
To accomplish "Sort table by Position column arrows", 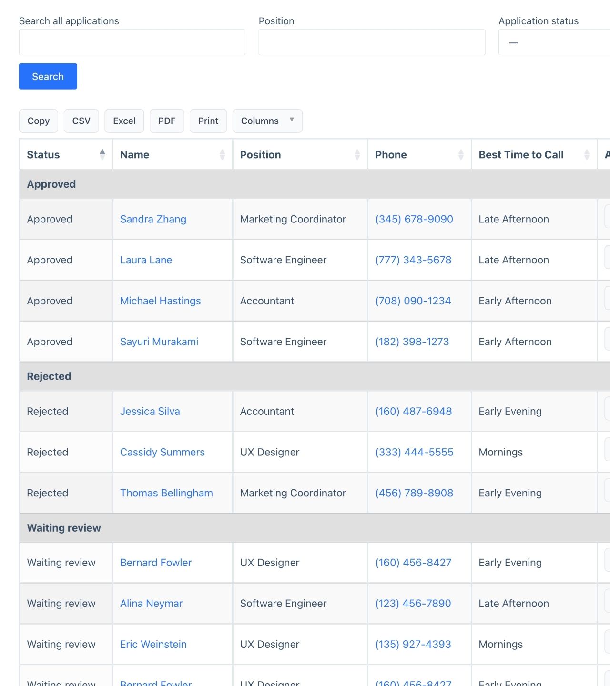I will (357, 154).
